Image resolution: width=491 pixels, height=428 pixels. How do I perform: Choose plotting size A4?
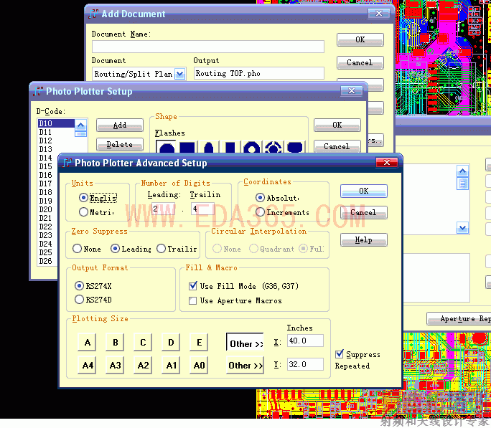[88, 366]
